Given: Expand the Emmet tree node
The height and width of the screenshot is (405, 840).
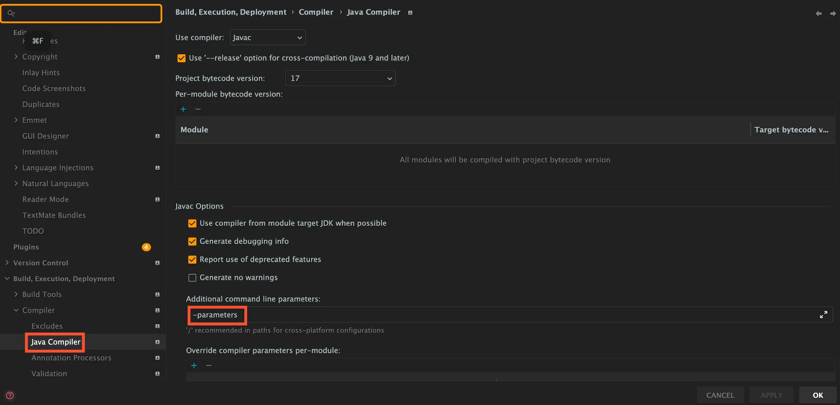Looking at the screenshot, I should point(16,120).
